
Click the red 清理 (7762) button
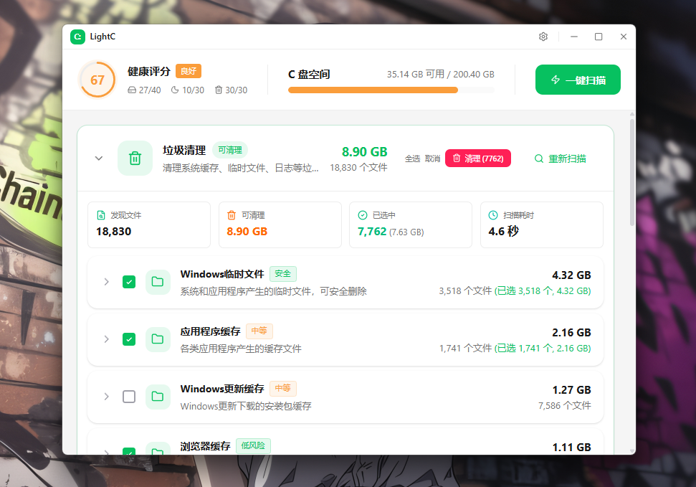click(x=478, y=159)
